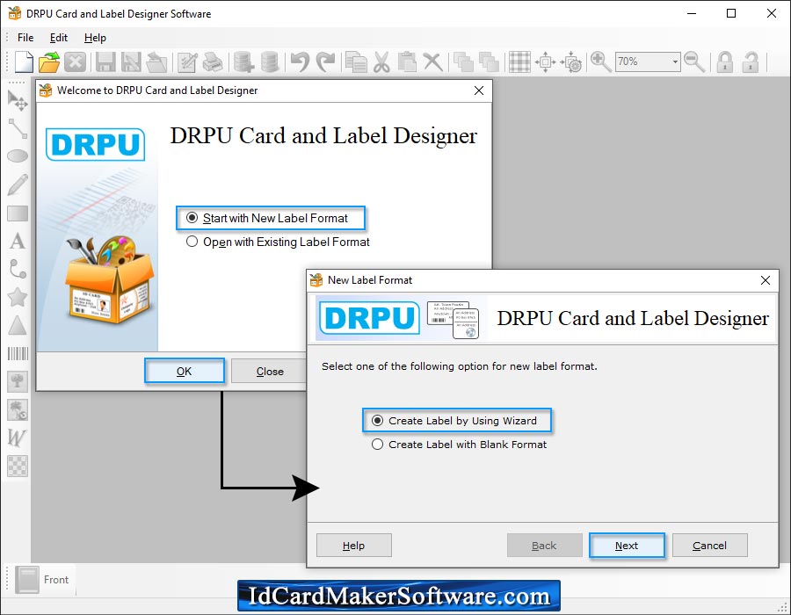Select the checkered background pattern tool
Viewport: 791px width, 615px height.
click(18, 466)
